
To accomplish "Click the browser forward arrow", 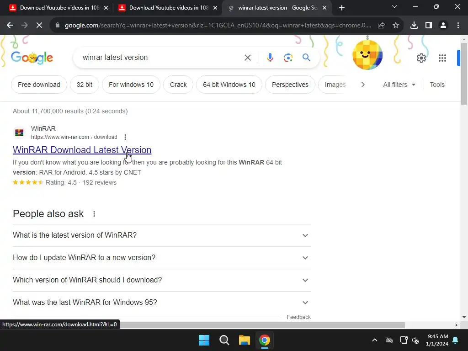I will (25, 26).
